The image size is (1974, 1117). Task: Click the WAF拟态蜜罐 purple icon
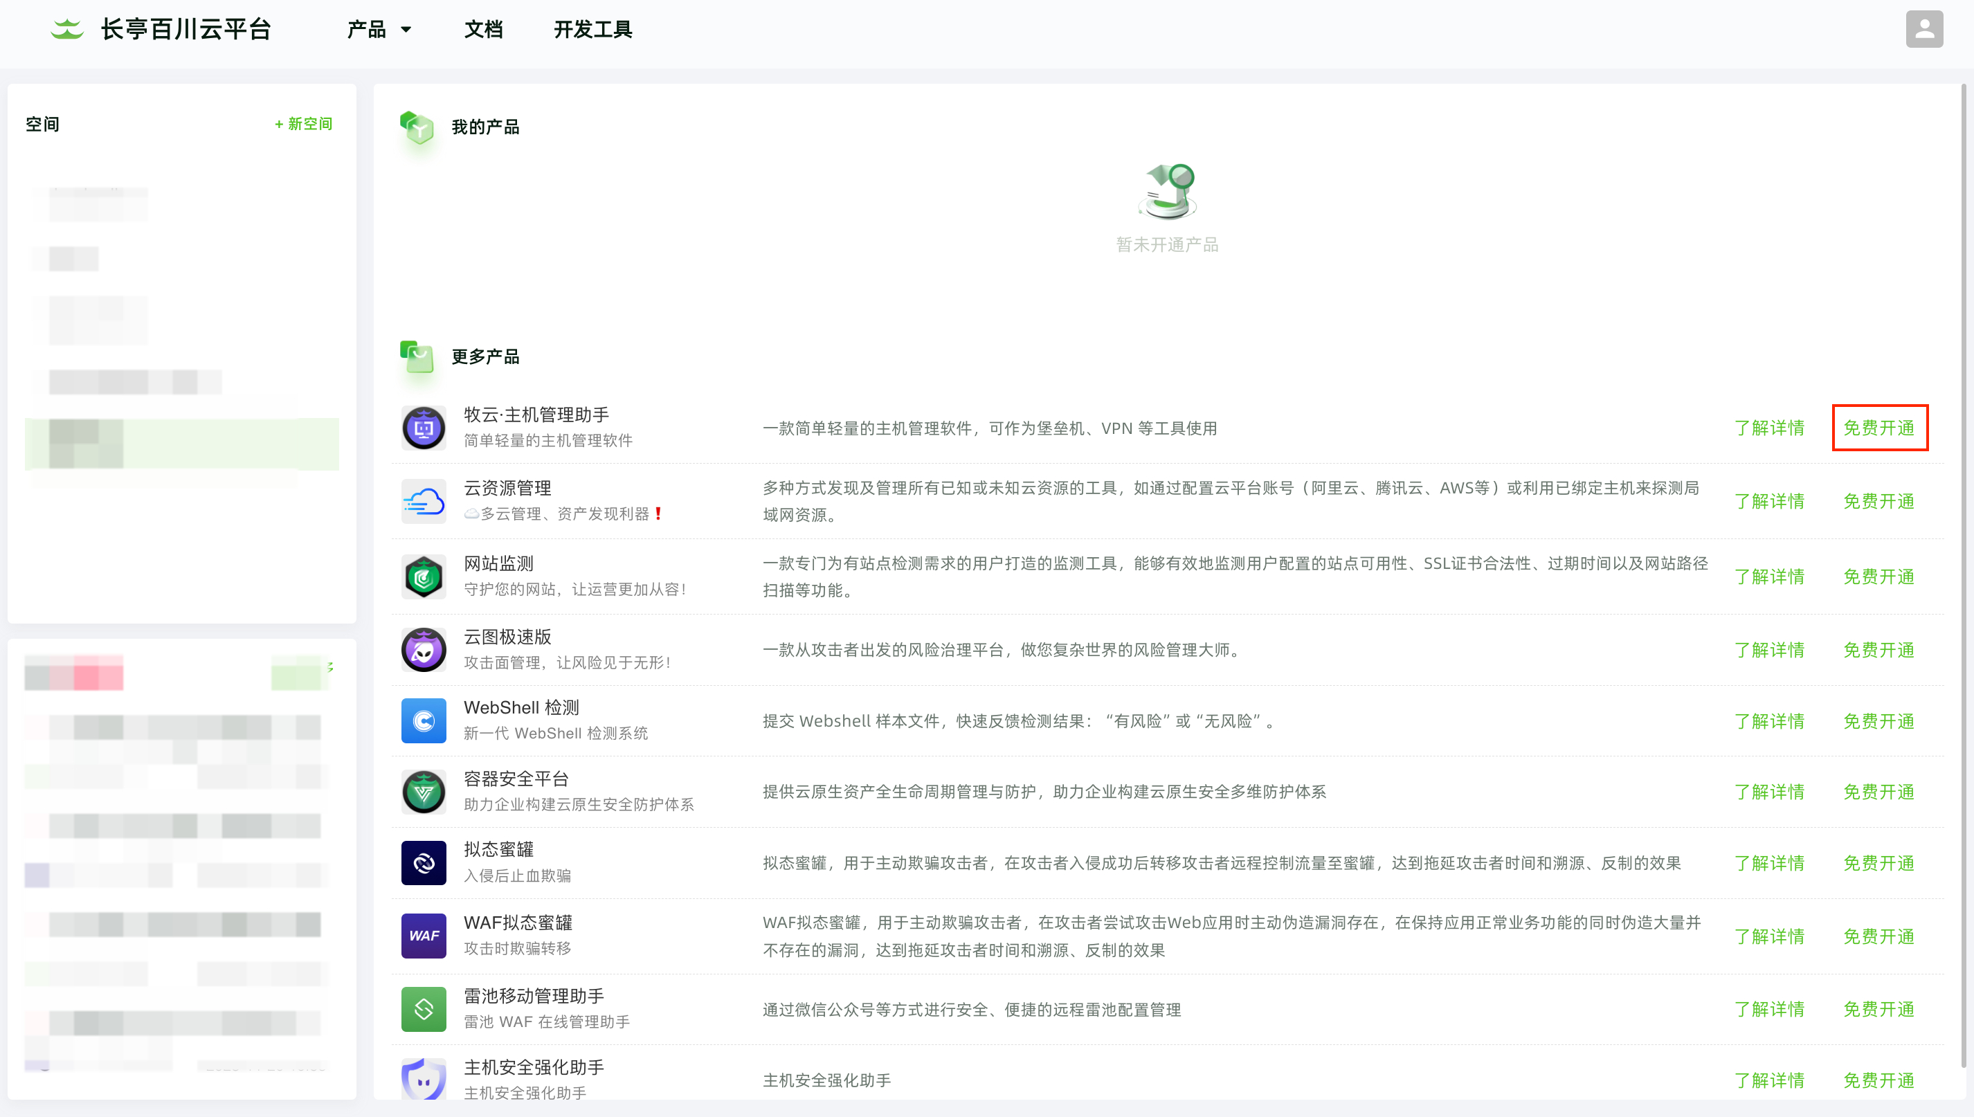click(424, 935)
